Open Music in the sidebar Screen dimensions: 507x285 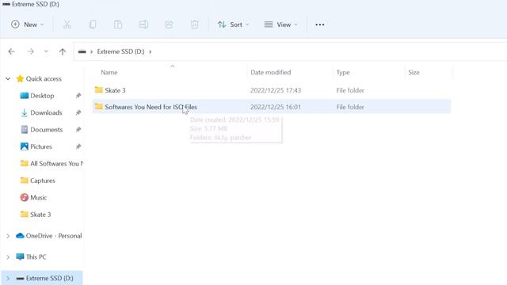[x=39, y=197]
